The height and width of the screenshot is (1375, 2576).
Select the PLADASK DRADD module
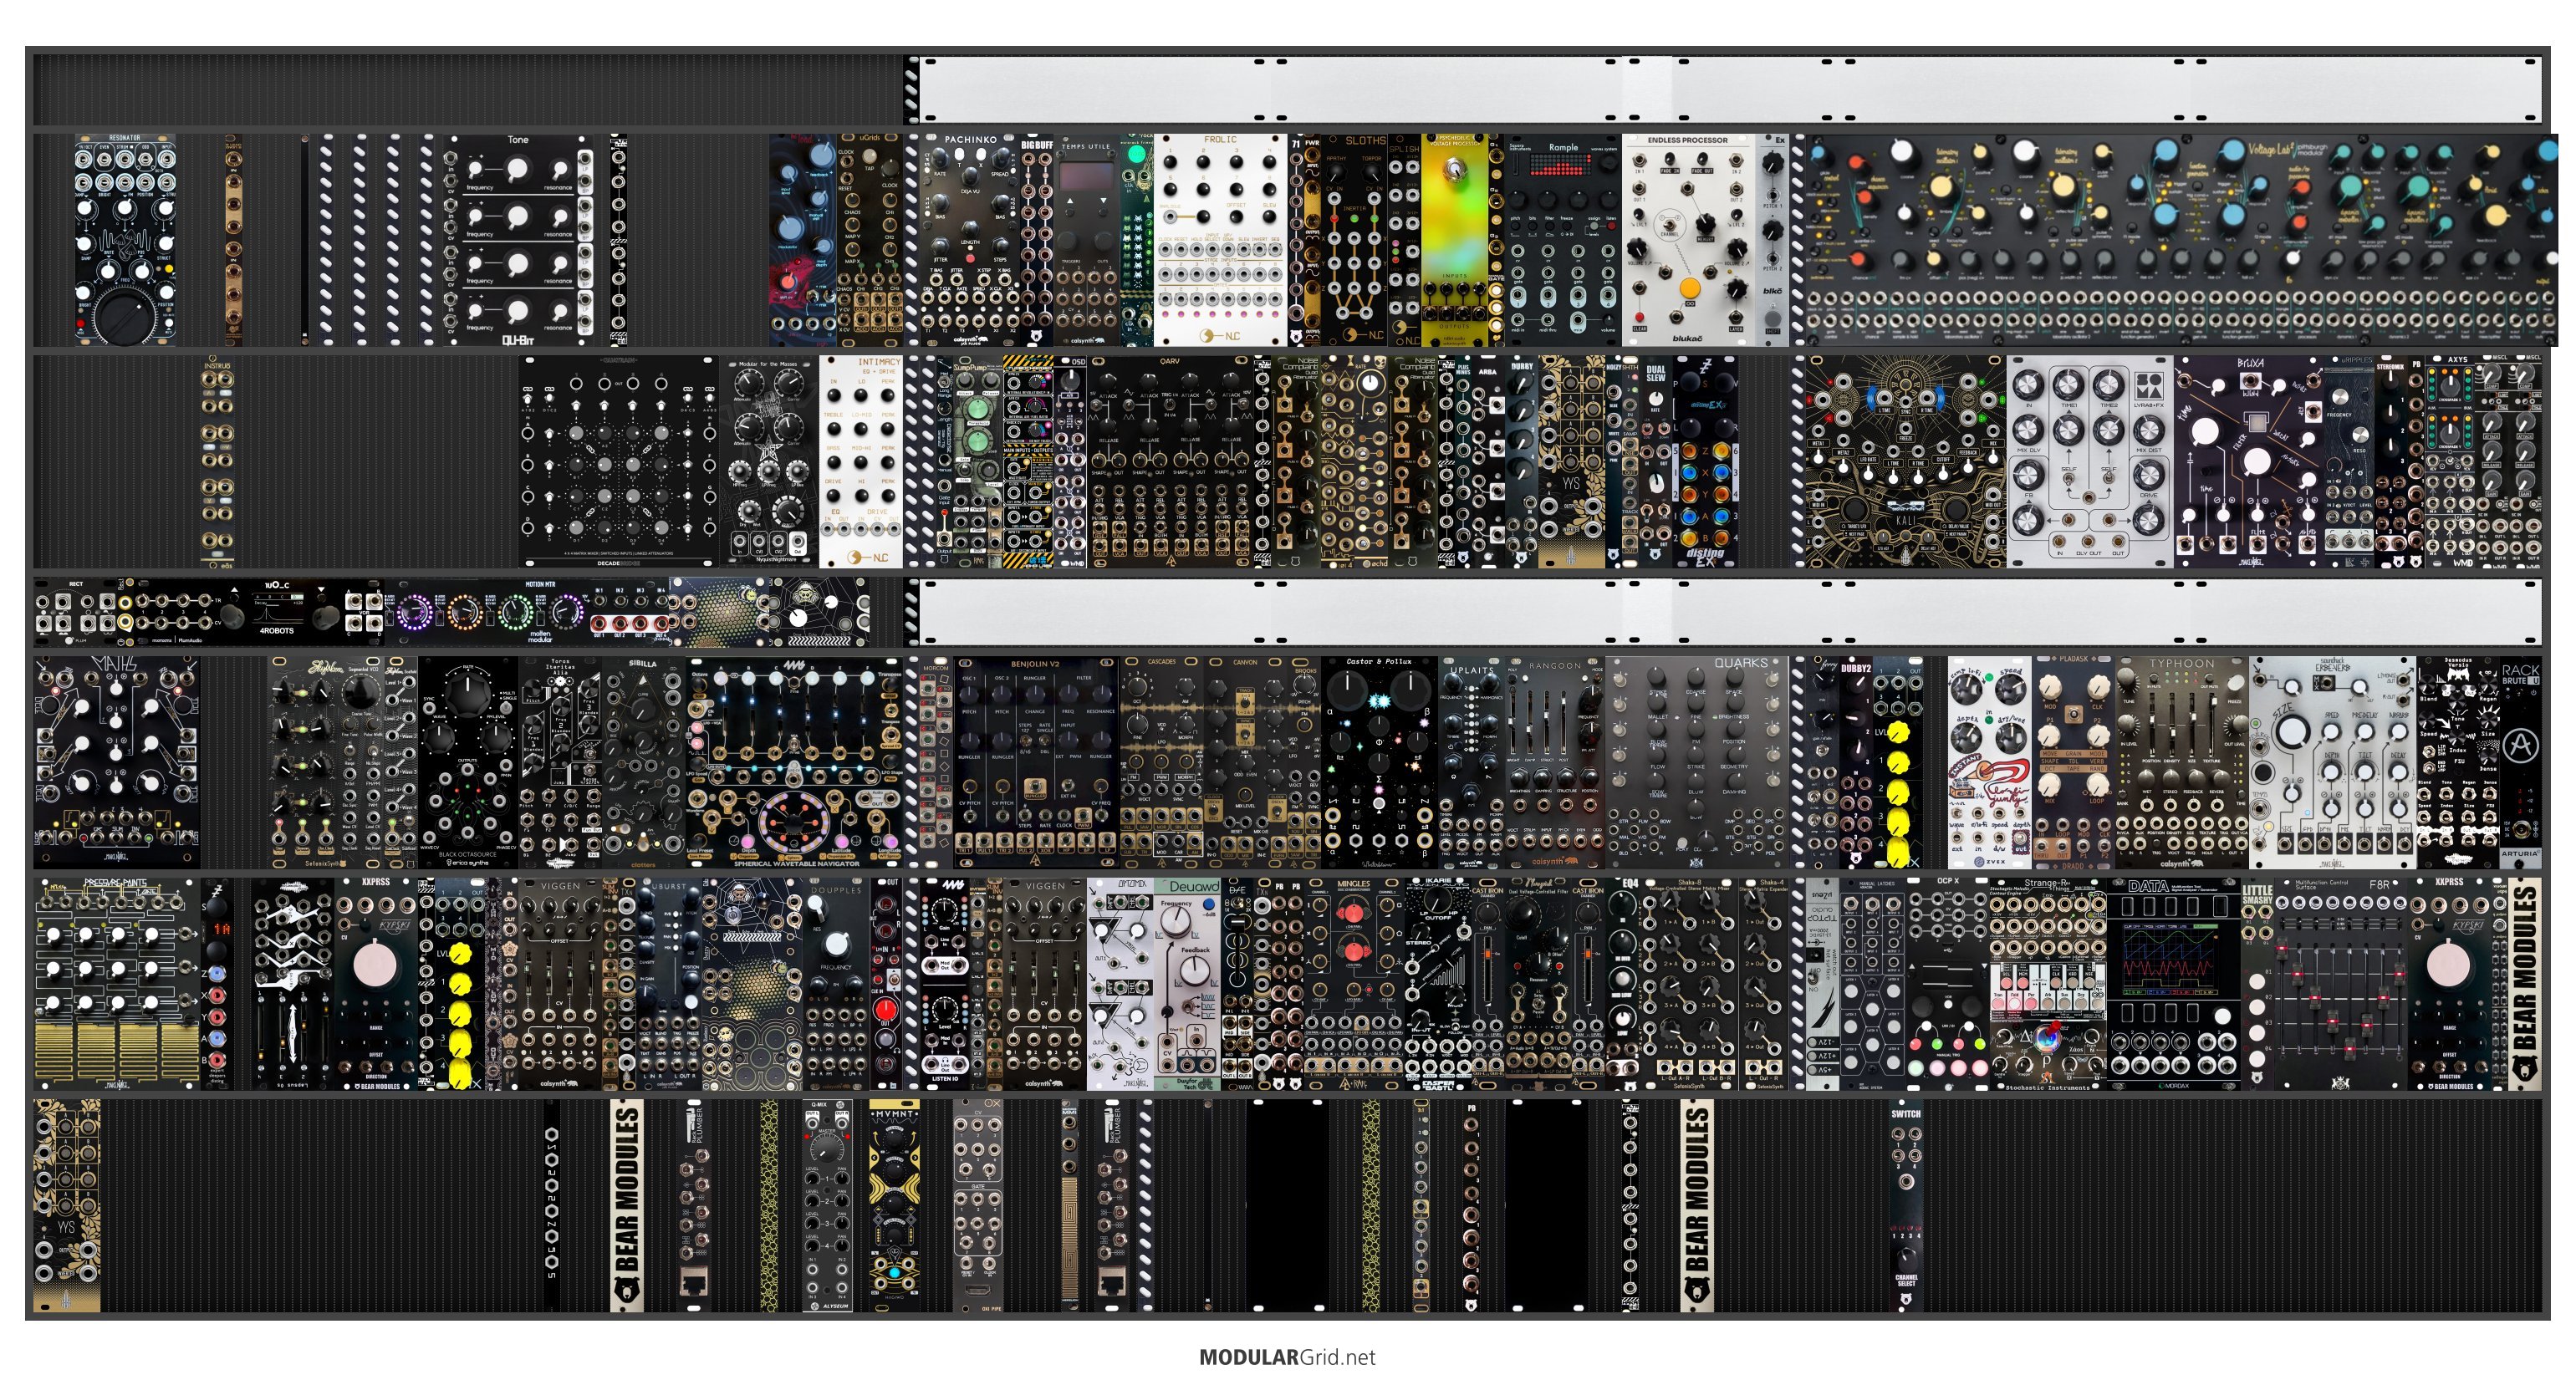(x=2075, y=762)
